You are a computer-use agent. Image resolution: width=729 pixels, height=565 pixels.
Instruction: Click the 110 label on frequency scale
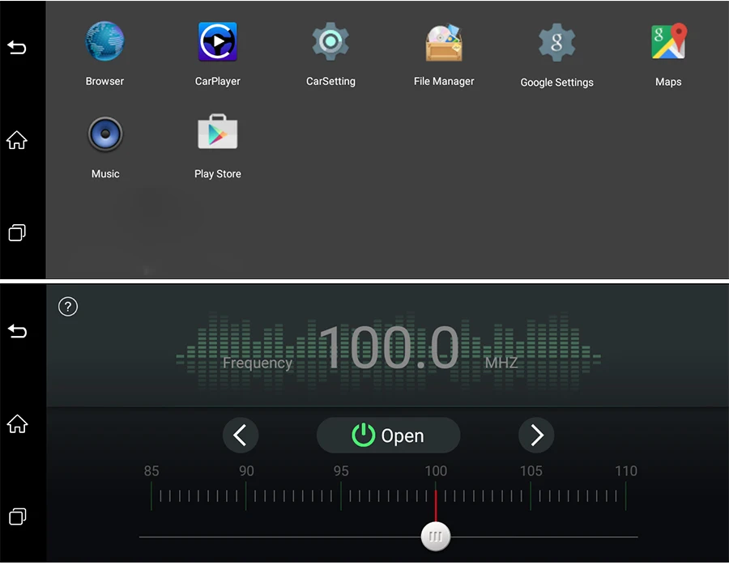[x=626, y=471]
